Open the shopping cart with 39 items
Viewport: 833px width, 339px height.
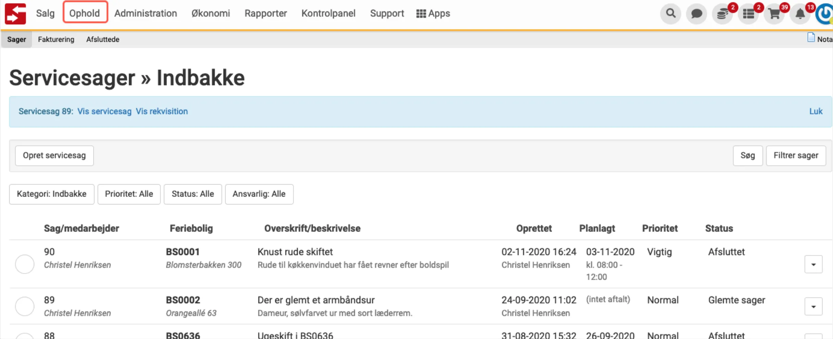tap(774, 13)
